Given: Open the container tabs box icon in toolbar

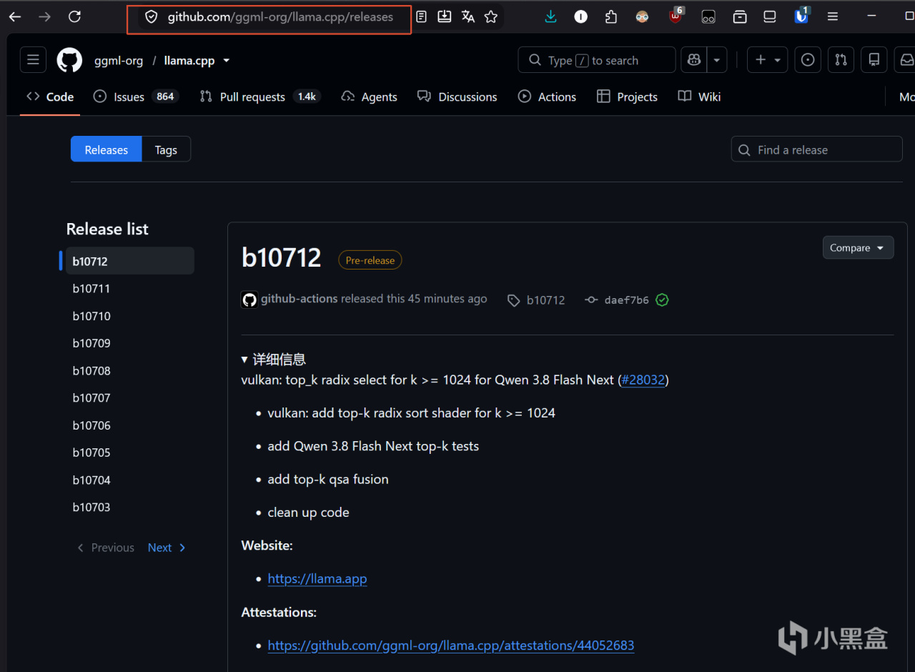Looking at the screenshot, I should [x=740, y=16].
